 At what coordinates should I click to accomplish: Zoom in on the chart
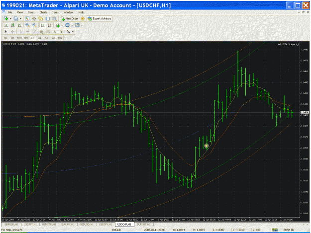27,25
